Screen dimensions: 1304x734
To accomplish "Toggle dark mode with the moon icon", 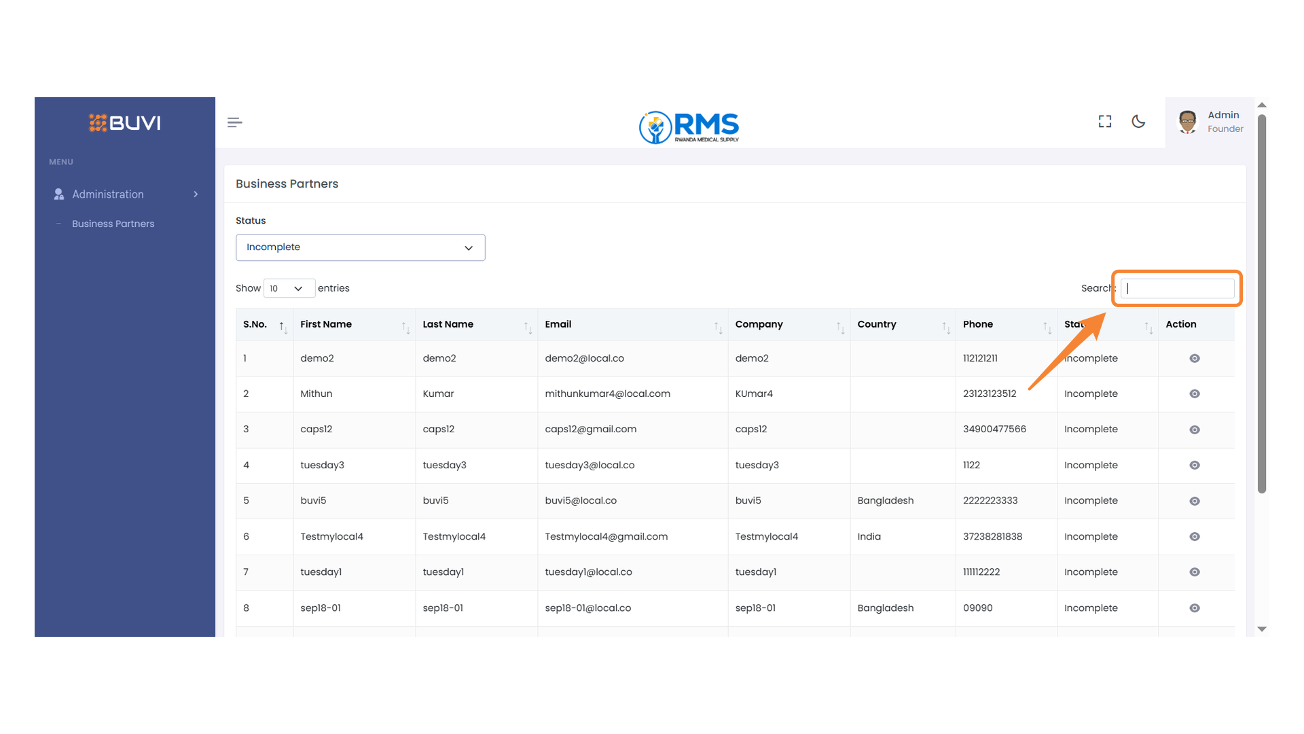I will [x=1138, y=122].
